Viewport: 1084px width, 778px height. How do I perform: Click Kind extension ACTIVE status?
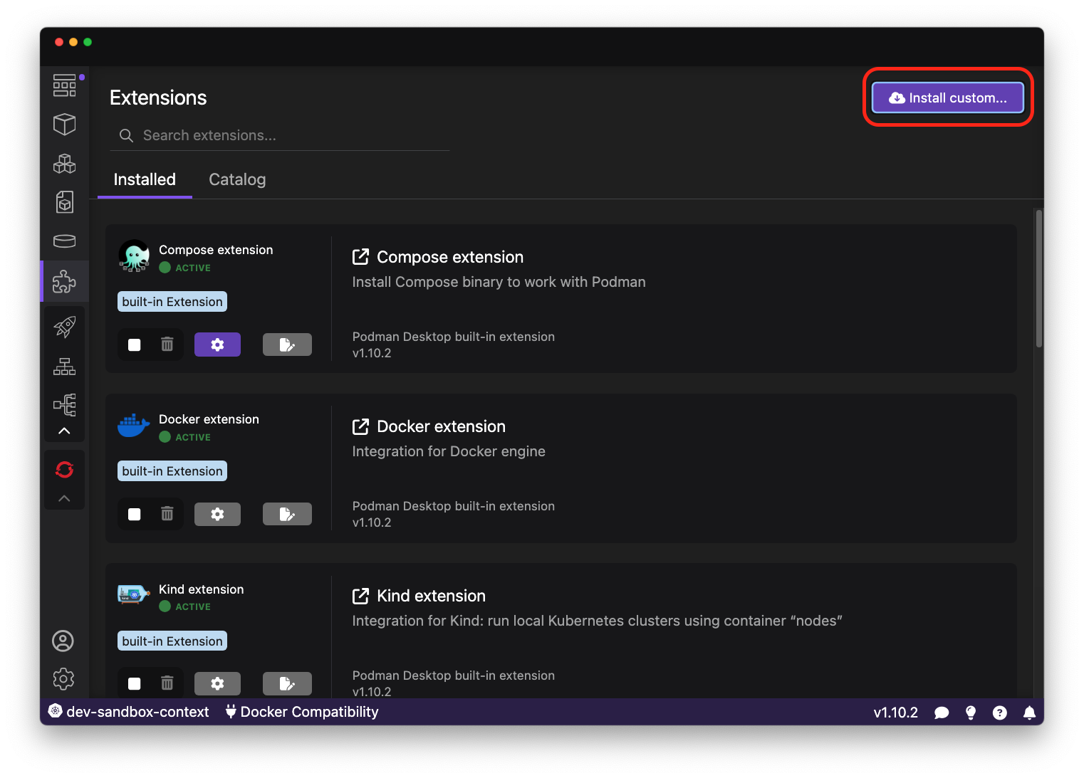click(x=185, y=606)
